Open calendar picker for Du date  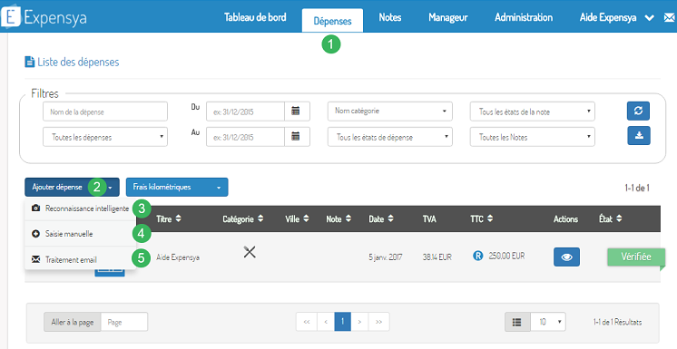[x=297, y=111]
